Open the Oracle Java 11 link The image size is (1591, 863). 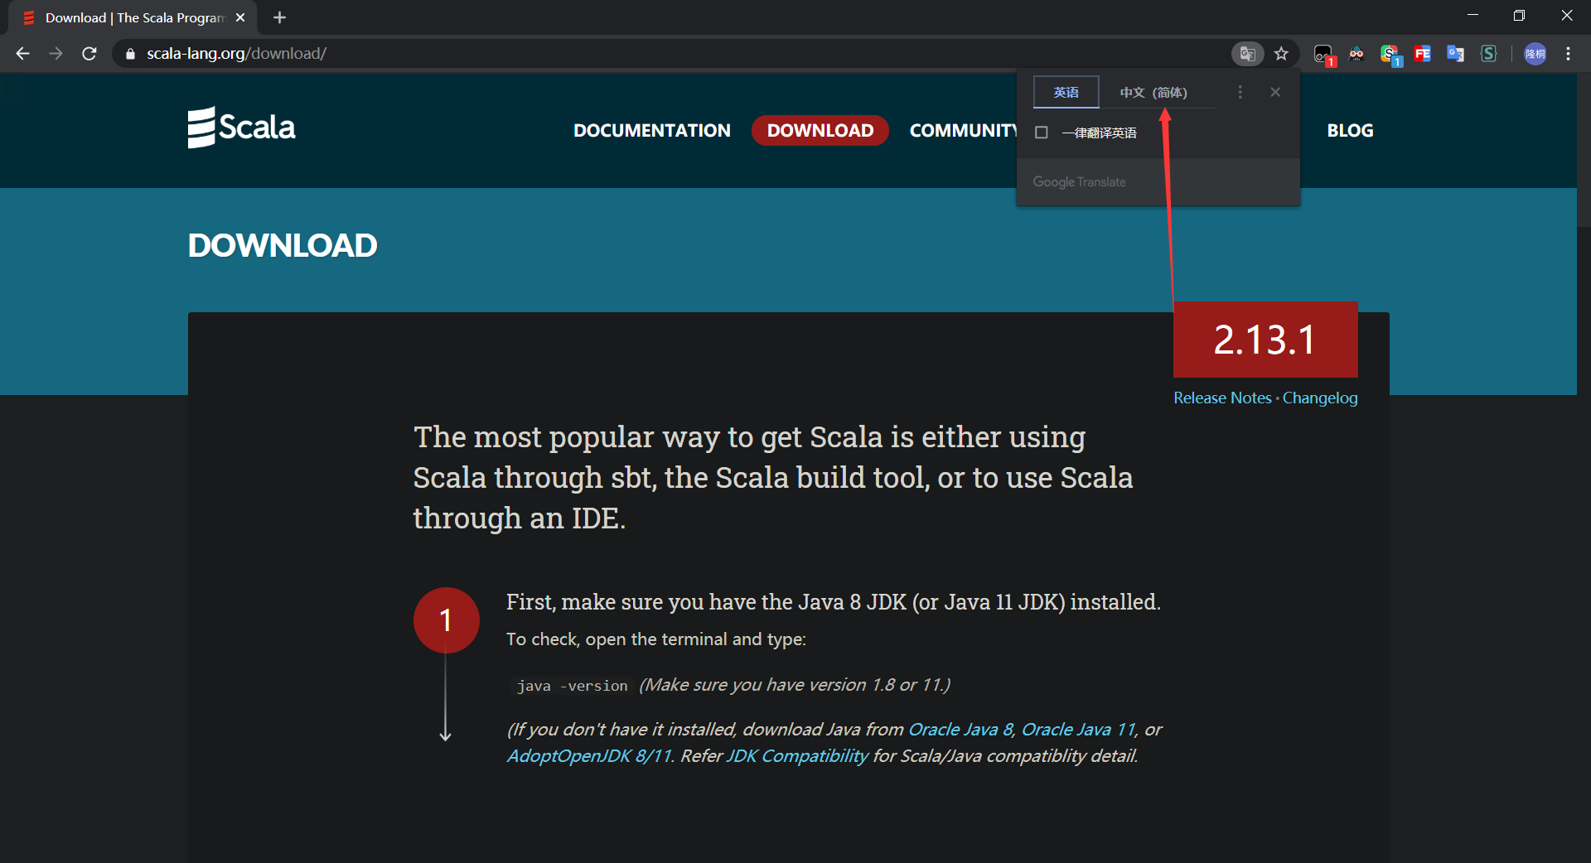pyautogui.click(x=1078, y=730)
